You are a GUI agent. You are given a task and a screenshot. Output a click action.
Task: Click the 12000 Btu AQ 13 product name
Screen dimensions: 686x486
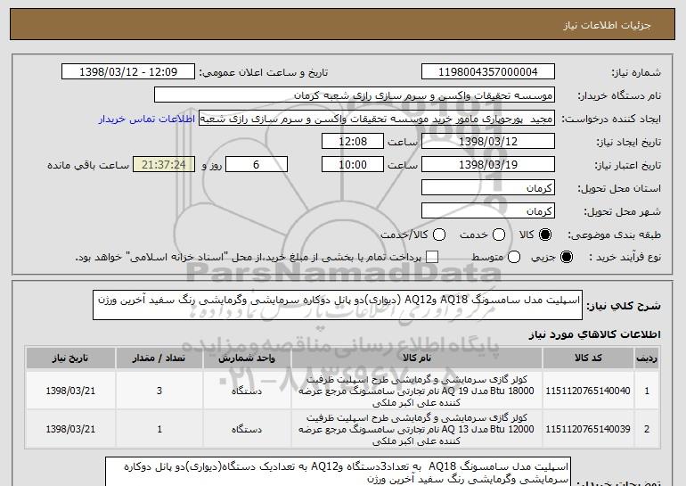(x=417, y=429)
